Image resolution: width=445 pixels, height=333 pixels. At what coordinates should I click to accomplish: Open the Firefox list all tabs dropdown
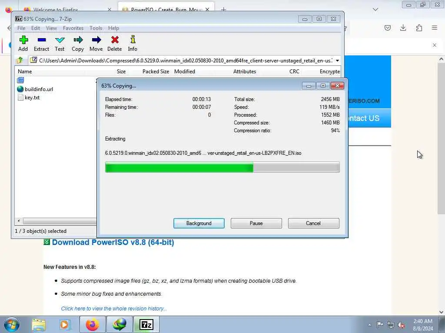[375, 10]
